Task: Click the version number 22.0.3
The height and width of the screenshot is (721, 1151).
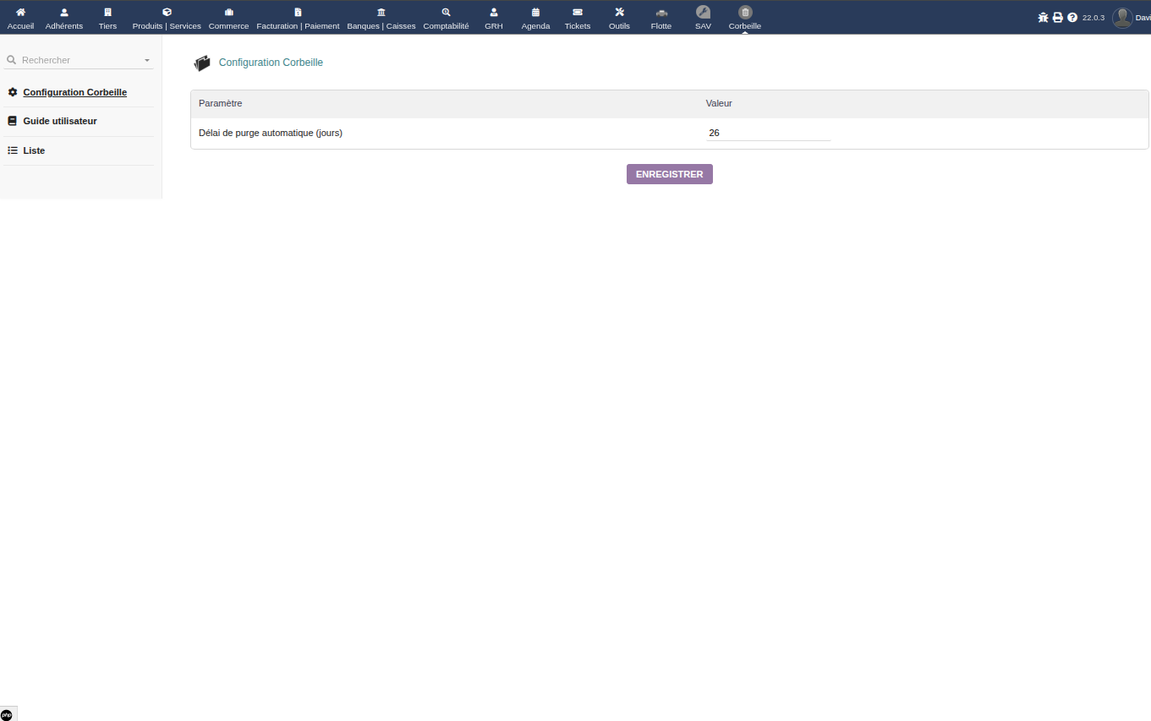Action: pyautogui.click(x=1093, y=18)
